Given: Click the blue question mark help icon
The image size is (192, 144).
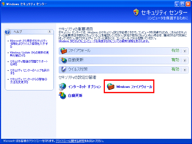Looking at the screenshot, I should (7, 32).
